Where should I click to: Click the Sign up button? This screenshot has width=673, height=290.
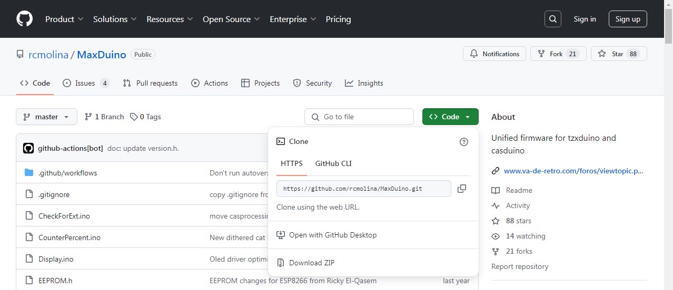(x=628, y=19)
